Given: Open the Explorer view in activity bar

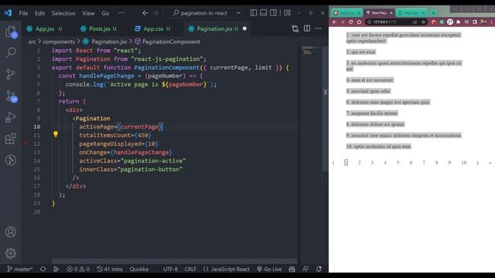Looking at the screenshot, I should [11, 32].
